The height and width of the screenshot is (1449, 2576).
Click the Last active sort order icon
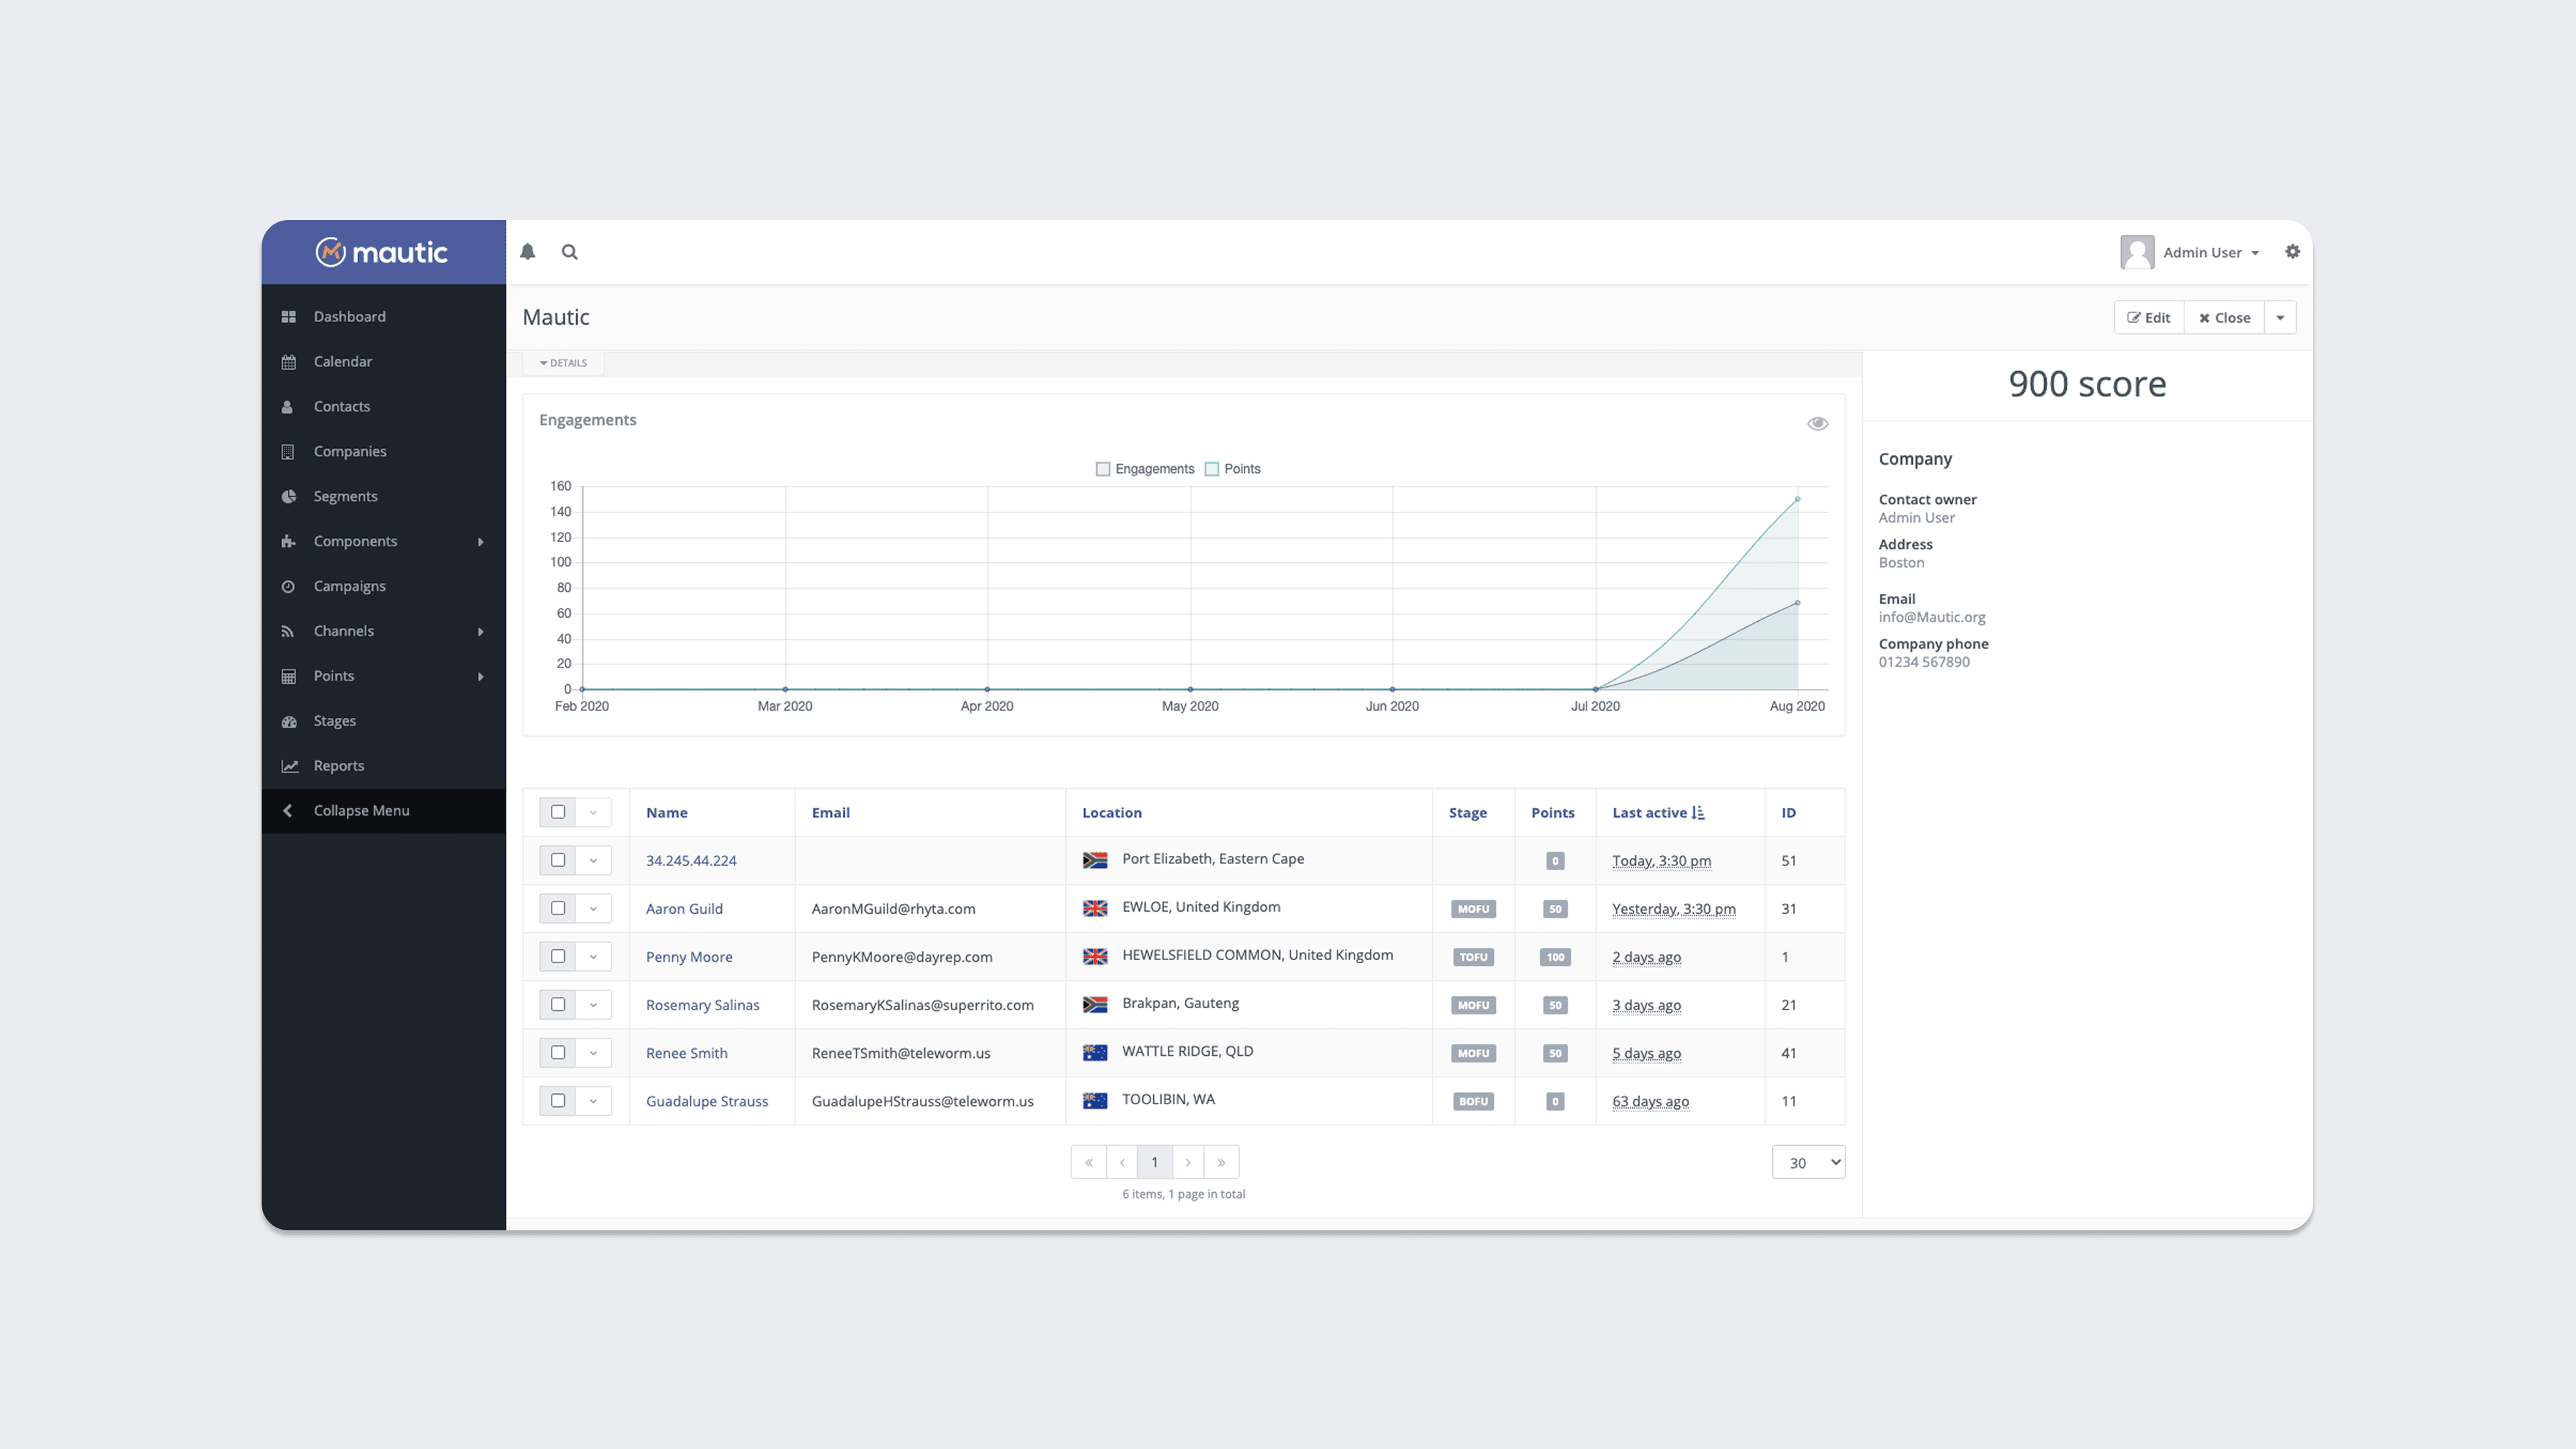click(x=1698, y=813)
